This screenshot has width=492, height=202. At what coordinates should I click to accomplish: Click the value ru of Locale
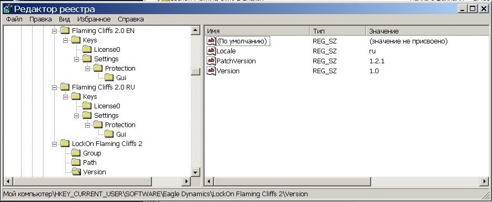[372, 51]
